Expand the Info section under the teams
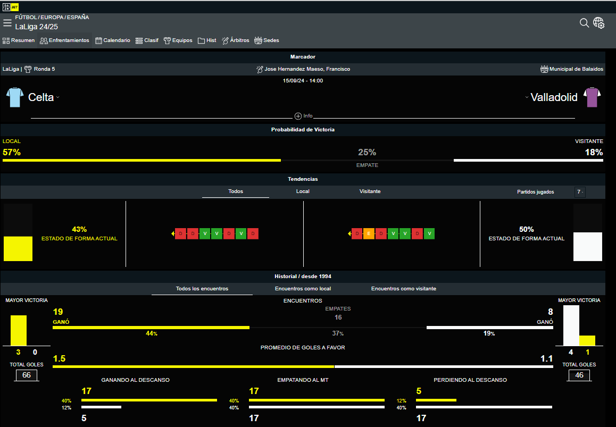 (x=304, y=116)
